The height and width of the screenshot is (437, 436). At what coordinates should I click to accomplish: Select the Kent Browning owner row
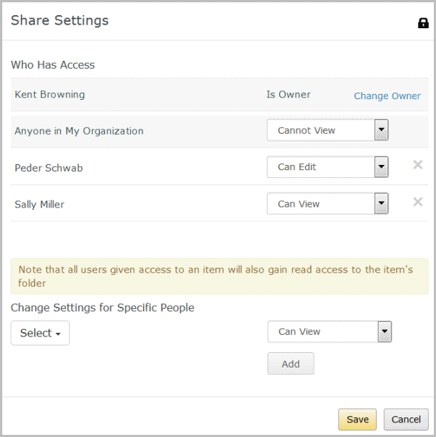[x=220, y=95]
